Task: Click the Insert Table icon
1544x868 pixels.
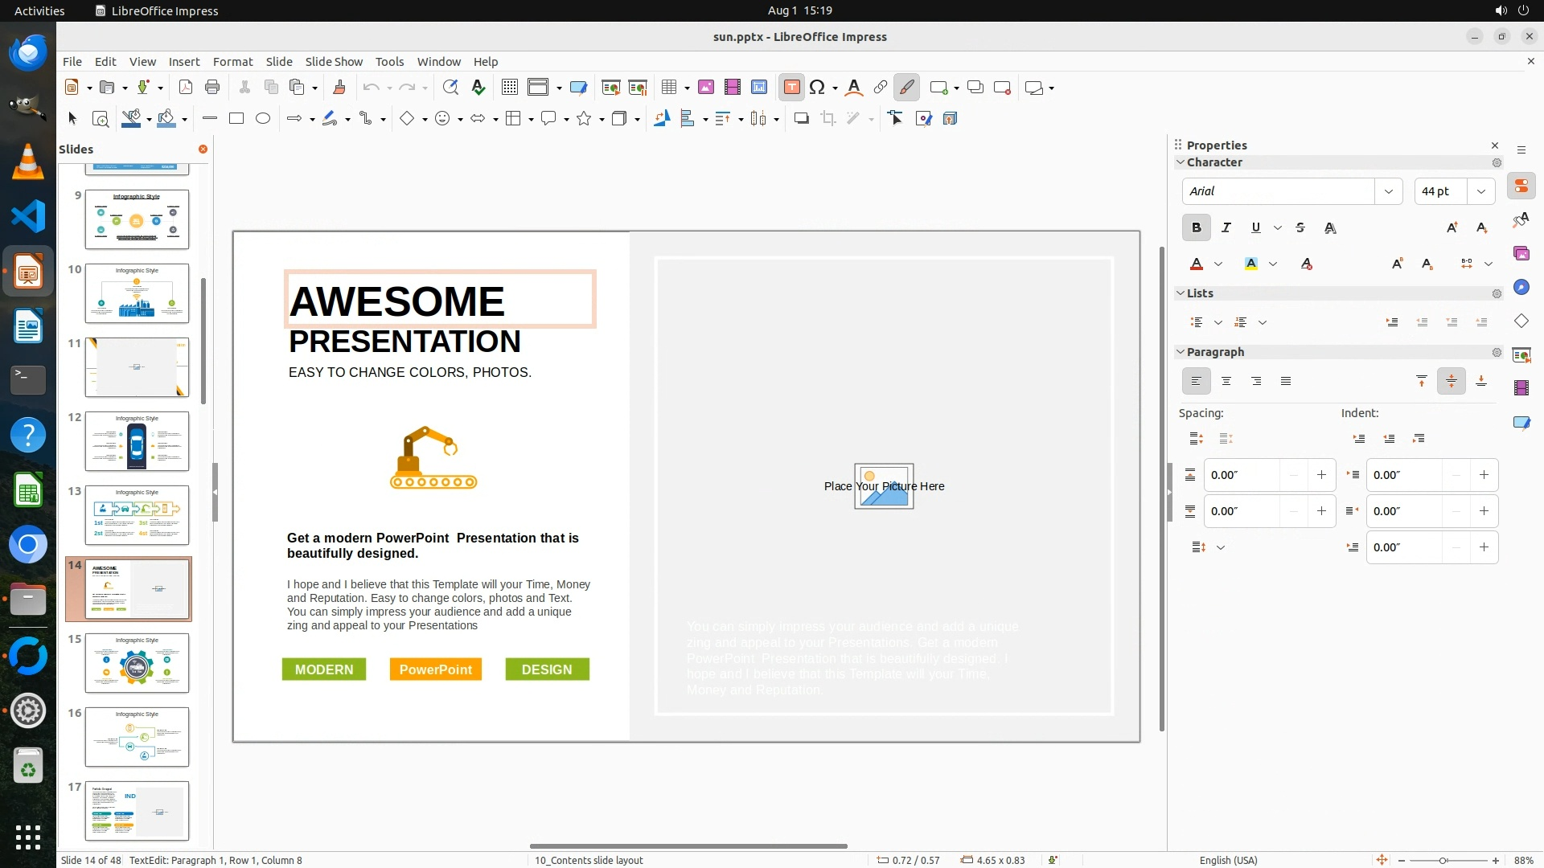Action: 668,88
